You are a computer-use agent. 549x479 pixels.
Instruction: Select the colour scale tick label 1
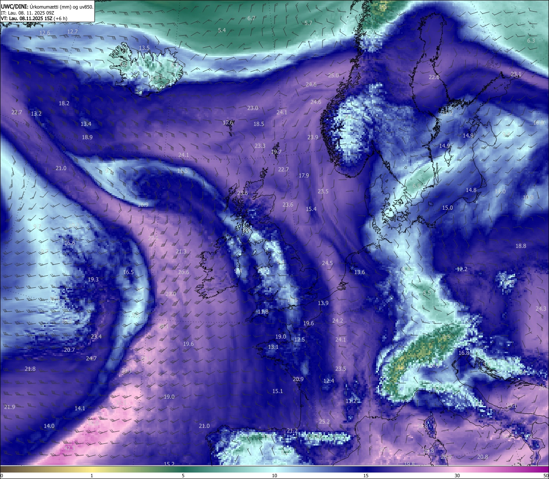(92, 476)
